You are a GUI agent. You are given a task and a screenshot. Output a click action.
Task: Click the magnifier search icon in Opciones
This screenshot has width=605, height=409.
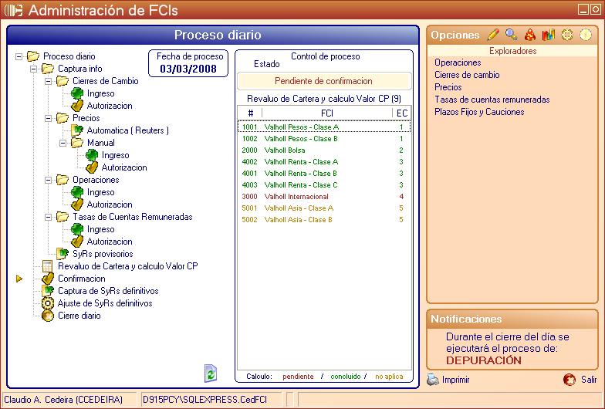[511, 35]
